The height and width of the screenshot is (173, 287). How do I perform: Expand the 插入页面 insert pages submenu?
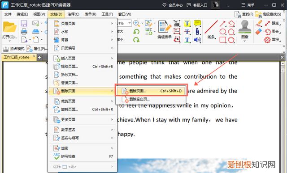(83, 58)
